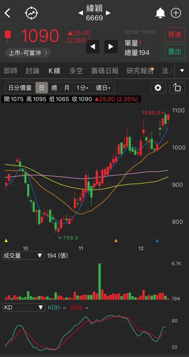This screenshot has width=189, height=357.
Task: Switch to the 討論 tab
Action: [33, 71]
